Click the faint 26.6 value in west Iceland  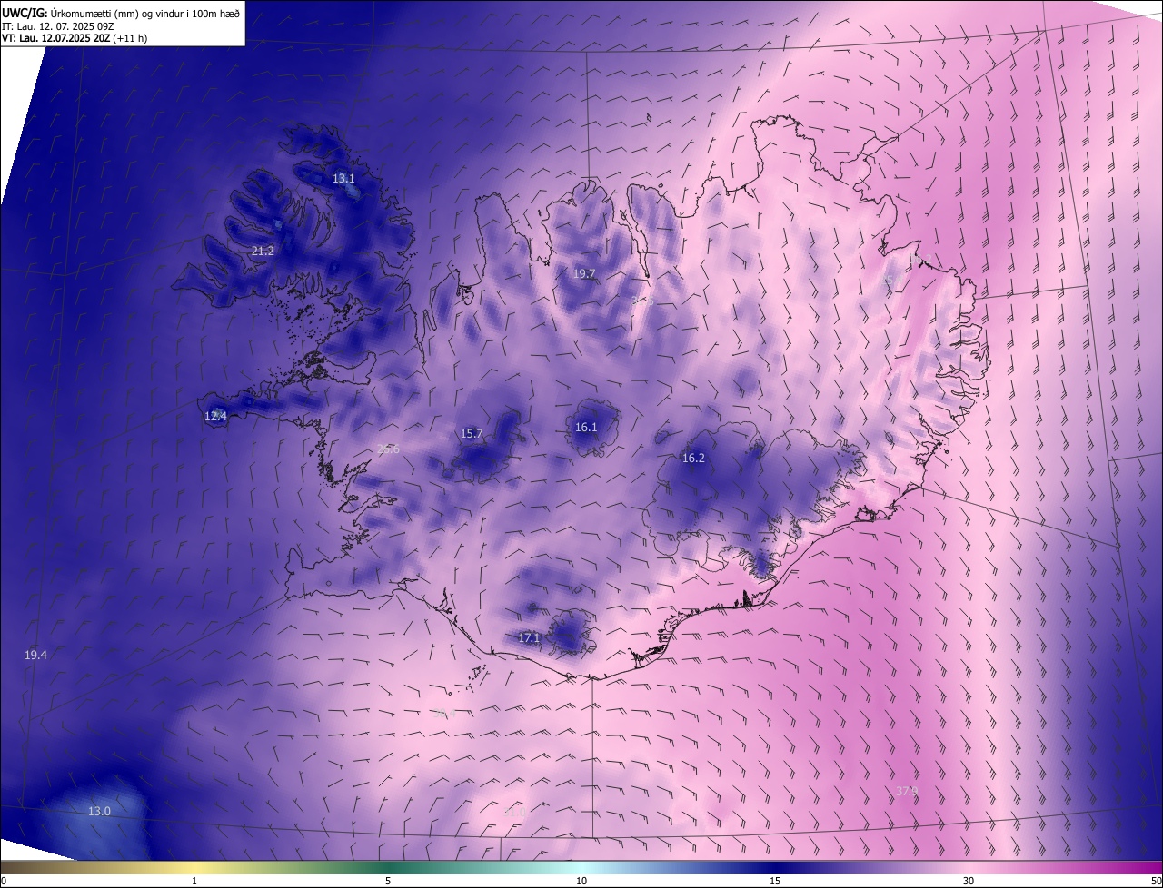[388, 449]
